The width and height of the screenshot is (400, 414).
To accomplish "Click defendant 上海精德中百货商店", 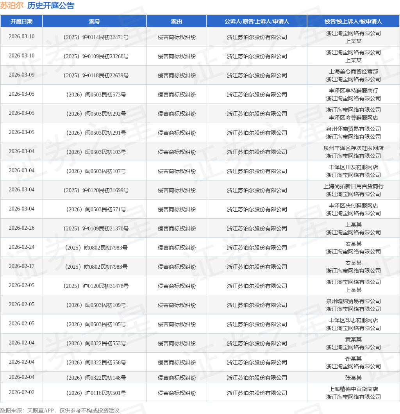I will [353, 389].
